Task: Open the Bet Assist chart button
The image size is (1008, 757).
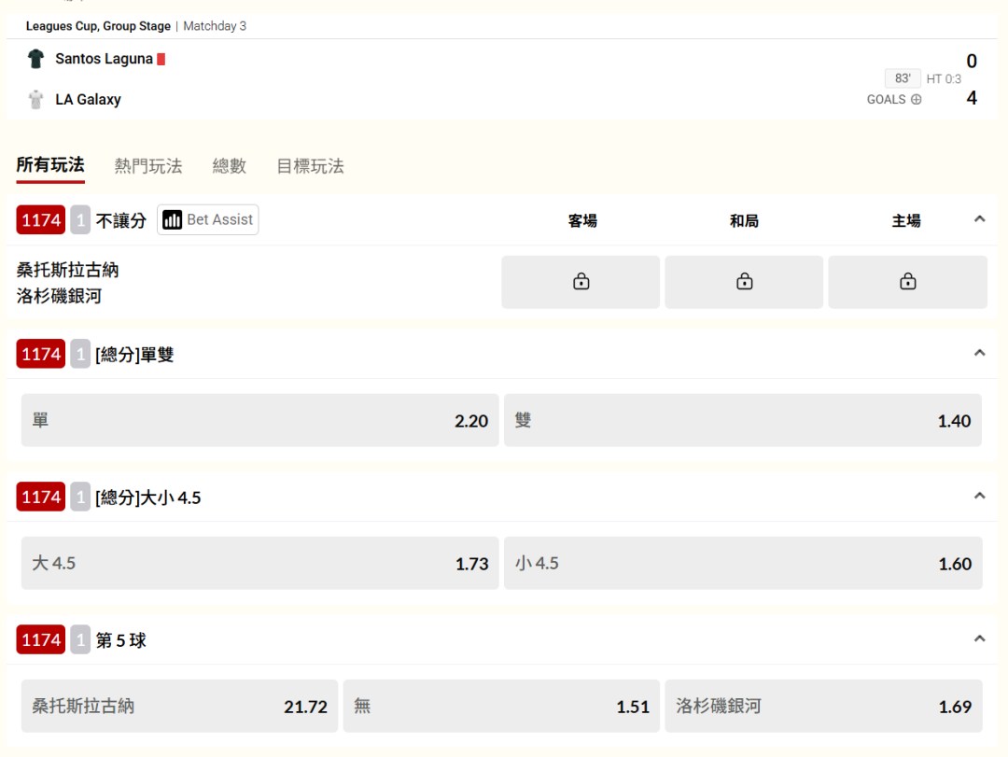Action: click(207, 220)
